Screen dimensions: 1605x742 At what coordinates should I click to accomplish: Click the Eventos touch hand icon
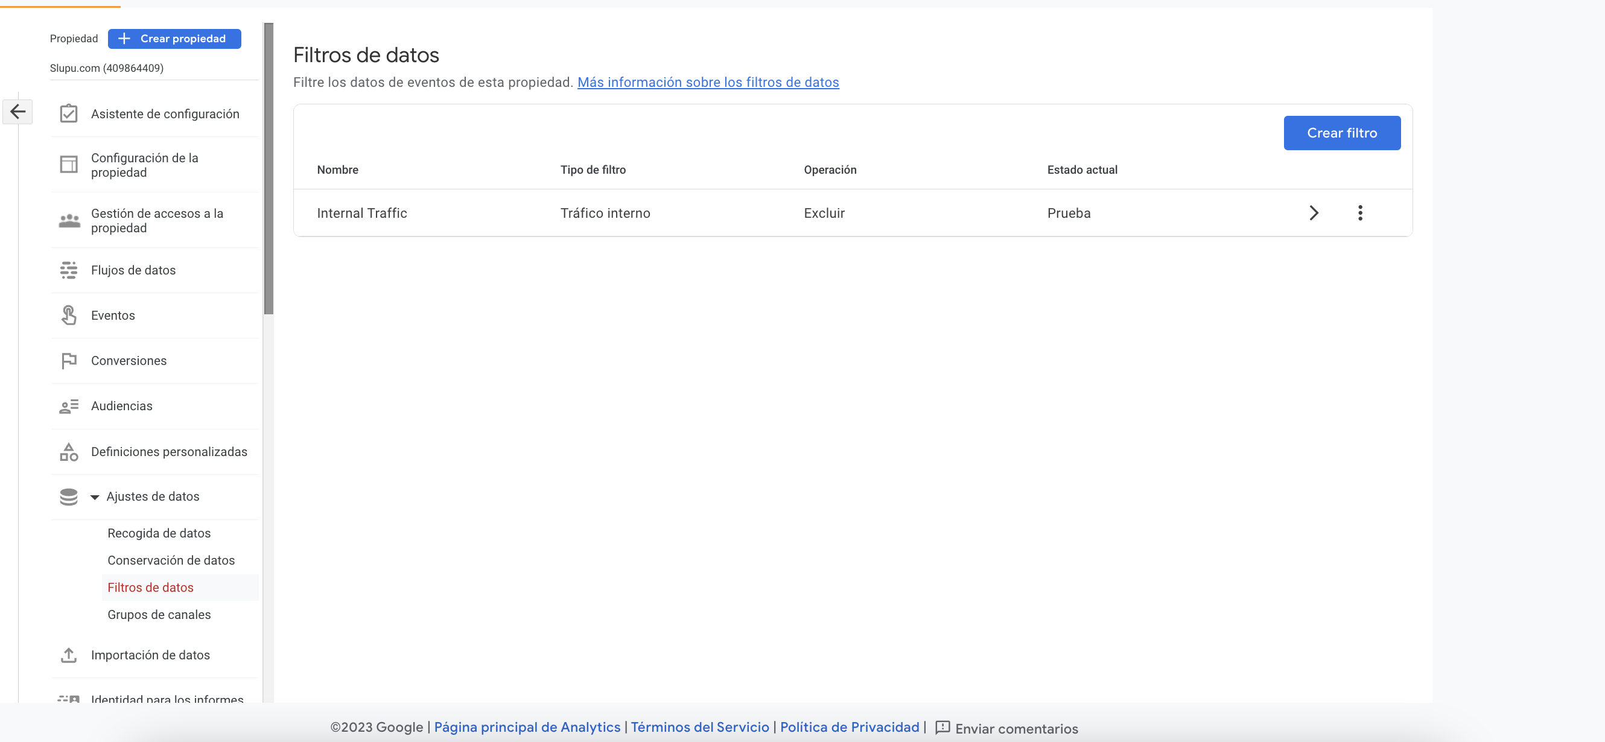(x=69, y=316)
